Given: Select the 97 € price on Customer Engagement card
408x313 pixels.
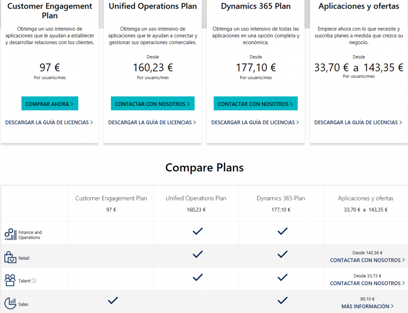Looking at the screenshot, I should [50, 68].
